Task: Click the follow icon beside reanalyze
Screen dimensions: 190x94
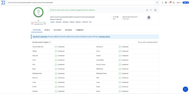Action: 147,10
